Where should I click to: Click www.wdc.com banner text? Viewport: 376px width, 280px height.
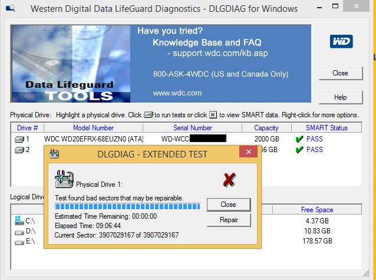tap(177, 93)
